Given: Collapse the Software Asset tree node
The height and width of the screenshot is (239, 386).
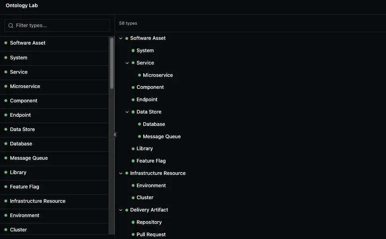Looking at the screenshot, I should 121,38.
